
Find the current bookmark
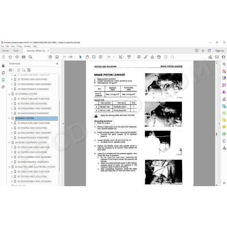click(x=29, y=70)
